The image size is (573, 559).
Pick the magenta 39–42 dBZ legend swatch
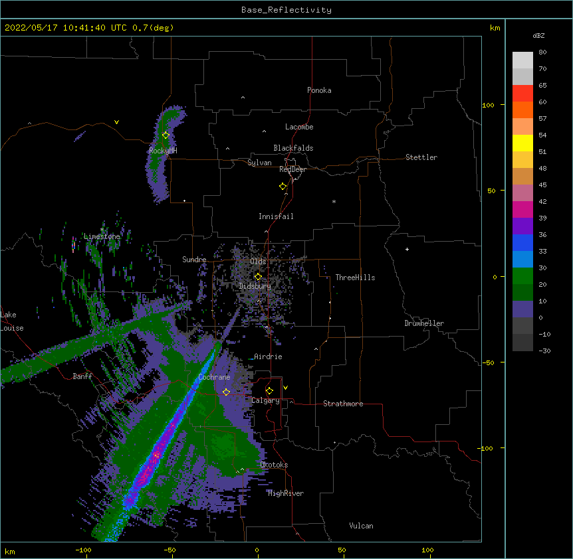click(x=522, y=209)
